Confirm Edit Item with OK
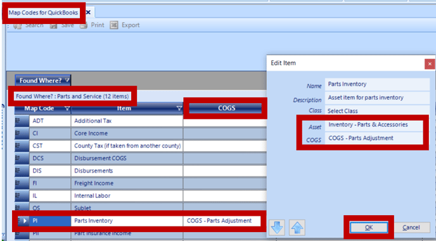436x241 pixels. coord(369,227)
